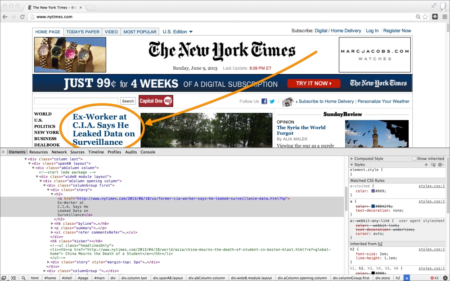Screen dimensions: 450x281
Task: Click the browser back arrow
Action: tap(5, 17)
